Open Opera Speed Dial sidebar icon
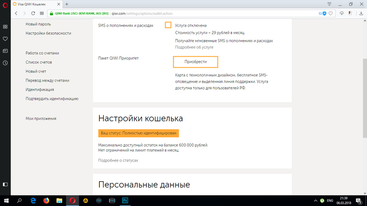The width and height of the screenshot is (367, 206). (5, 27)
